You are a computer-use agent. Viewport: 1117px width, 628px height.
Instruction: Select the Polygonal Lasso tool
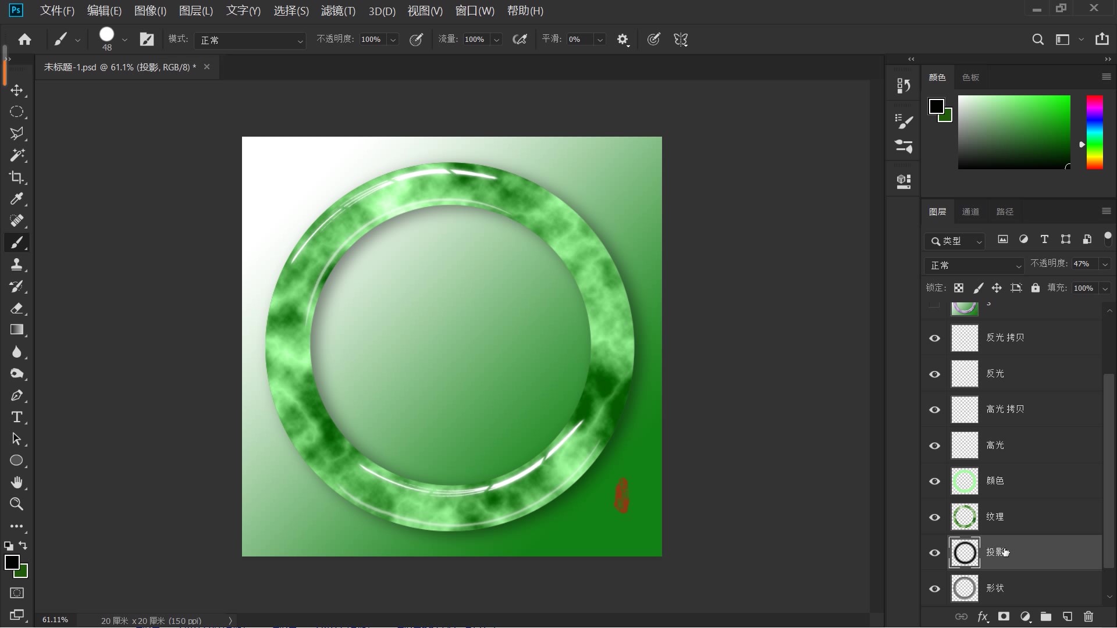click(17, 134)
